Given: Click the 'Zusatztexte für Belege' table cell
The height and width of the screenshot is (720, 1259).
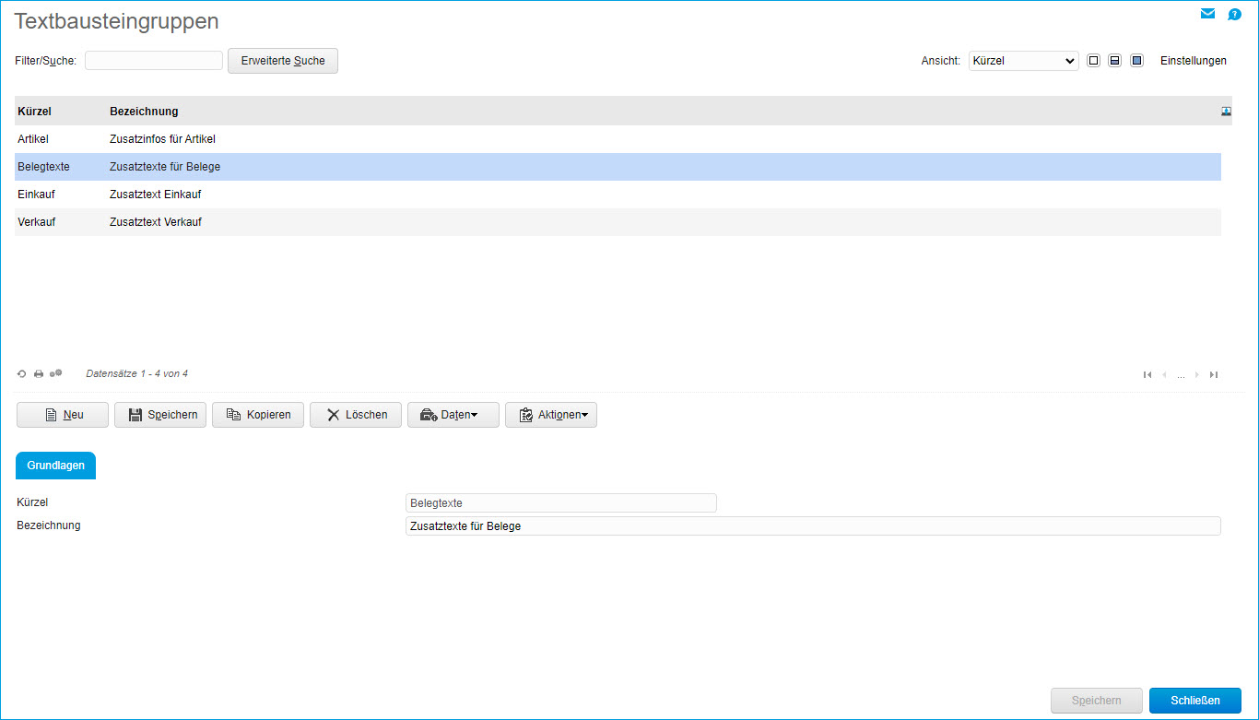Looking at the screenshot, I should pos(165,167).
